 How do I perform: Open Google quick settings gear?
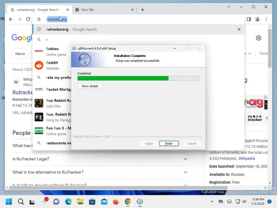258,38
